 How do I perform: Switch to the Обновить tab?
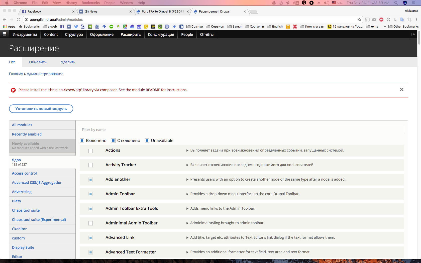[x=38, y=62]
